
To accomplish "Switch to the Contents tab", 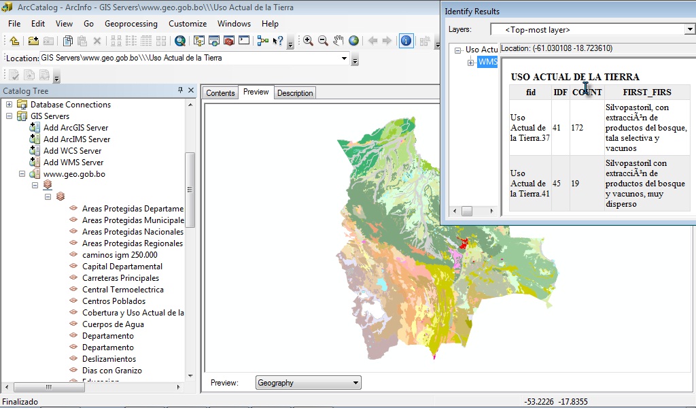I will tap(220, 92).
